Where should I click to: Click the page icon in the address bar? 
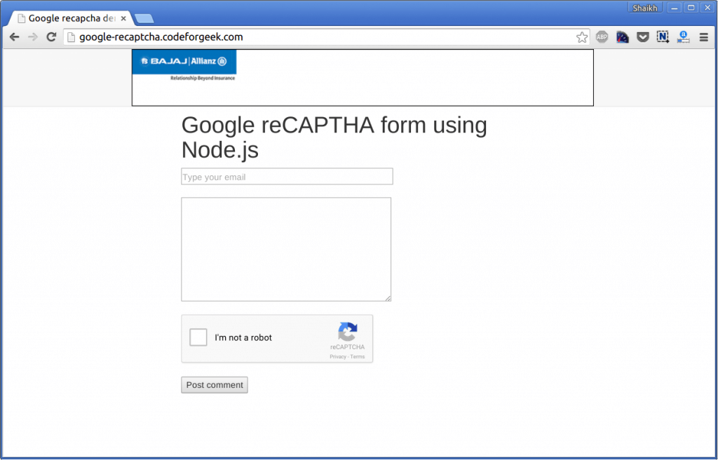click(x=72, y=36)
